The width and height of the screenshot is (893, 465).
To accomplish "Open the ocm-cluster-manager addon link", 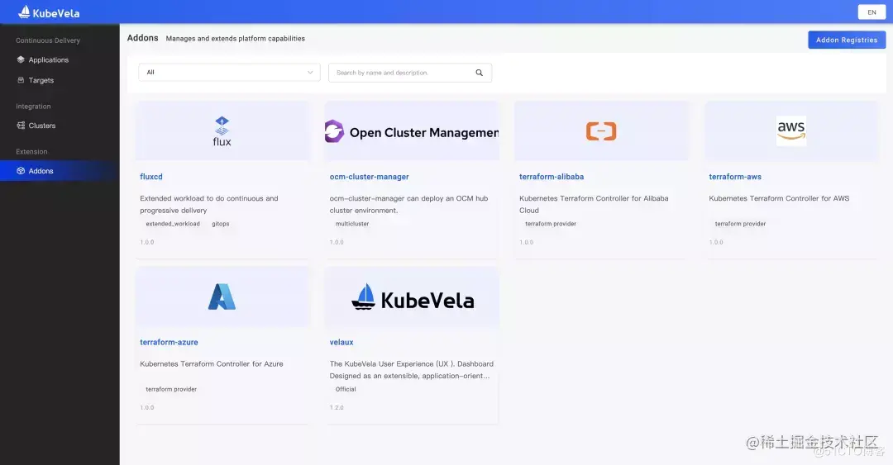I will click(369, 177).
